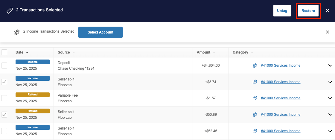Screen dimensions: 335x140
Task: Expand the Variable Fee row details
Action: [x=330, y=98]
